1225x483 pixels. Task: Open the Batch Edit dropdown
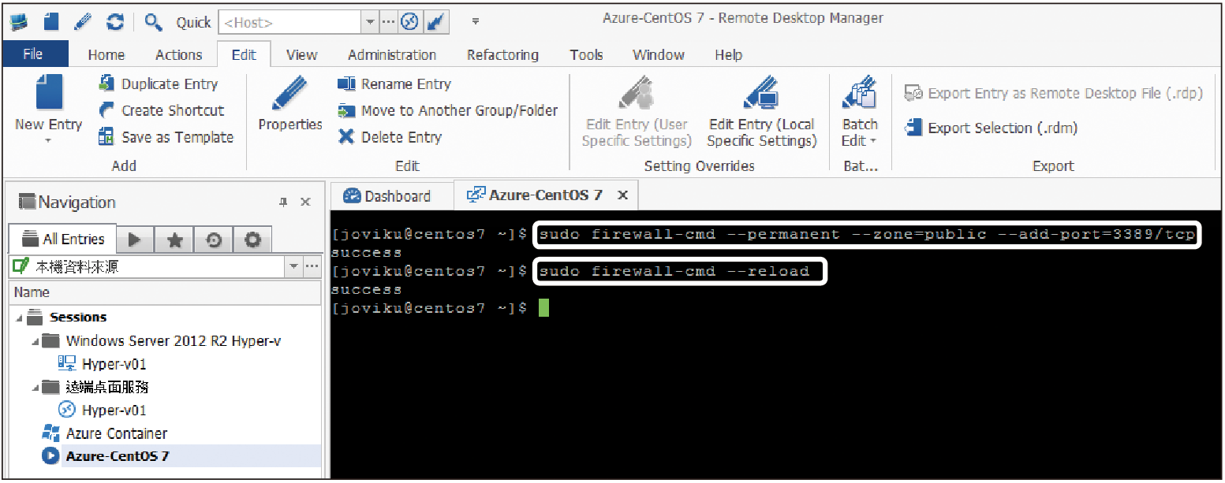[x=859, y=111]
